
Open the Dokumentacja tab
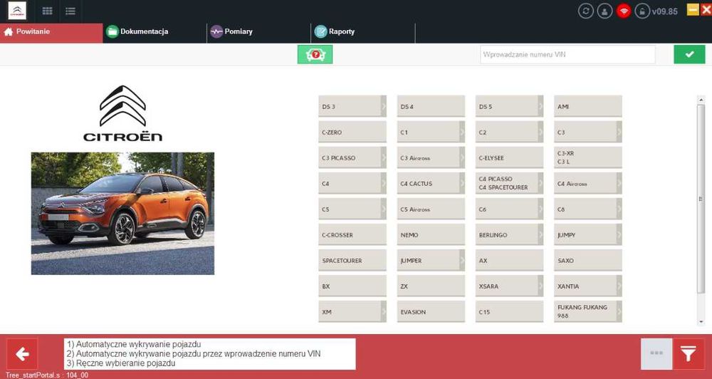click(x=155, y=32)
